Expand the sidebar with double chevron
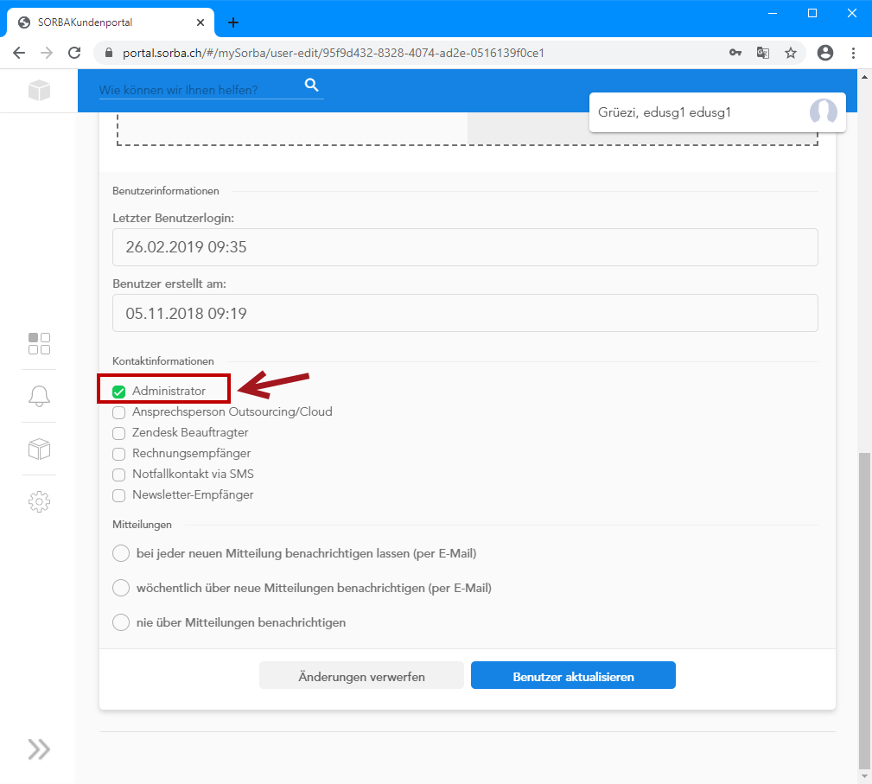The height and width of the screenshot is (784, 872). (x=39, y=749)
